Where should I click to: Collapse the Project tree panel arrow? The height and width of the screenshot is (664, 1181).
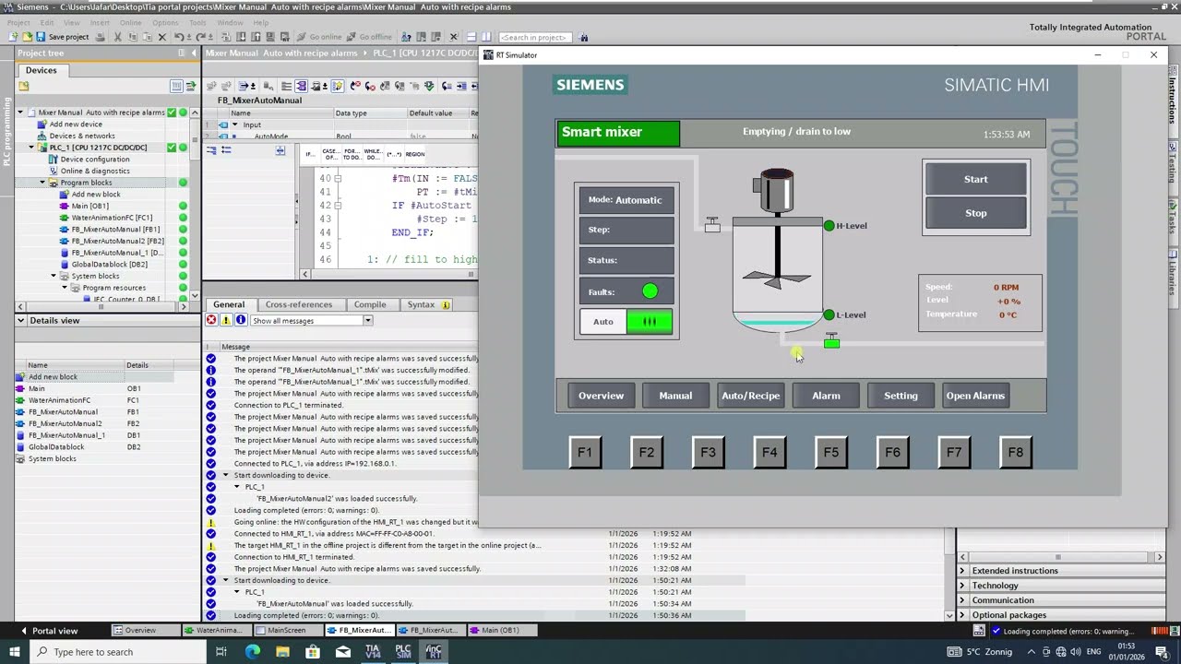pos(194,53)
